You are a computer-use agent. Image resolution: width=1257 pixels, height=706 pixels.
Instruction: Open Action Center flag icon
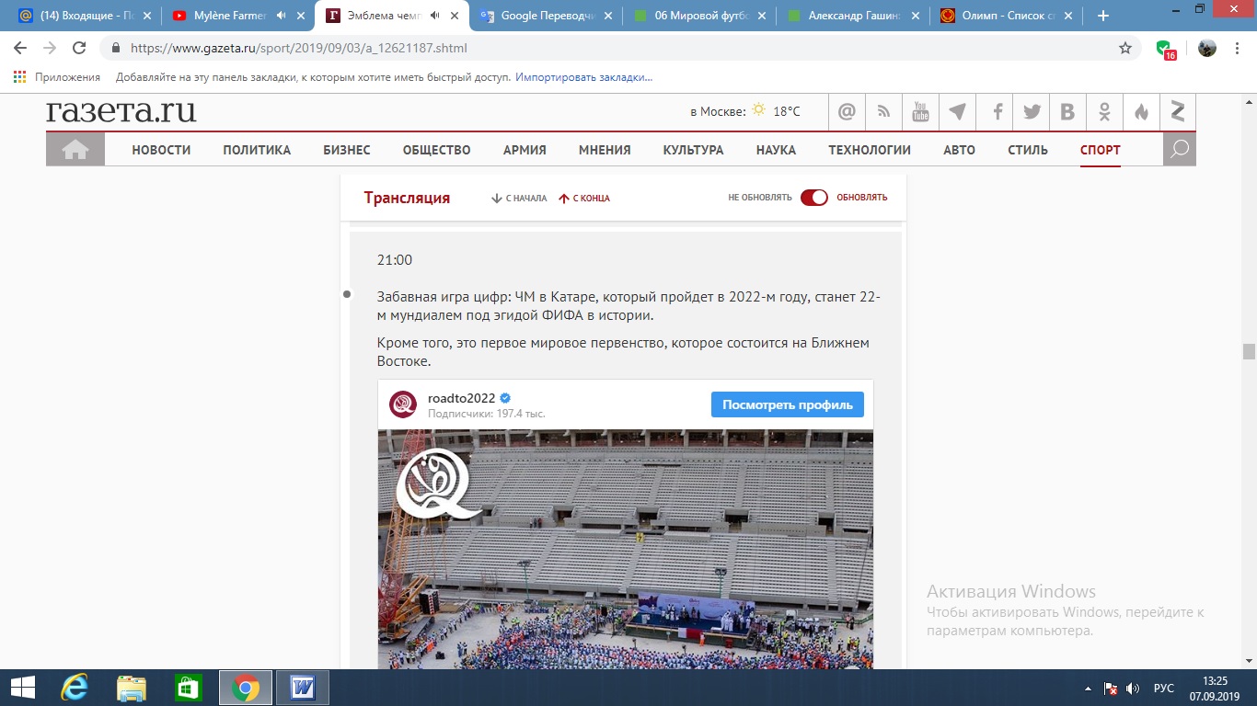click(x=1110, y=688)
